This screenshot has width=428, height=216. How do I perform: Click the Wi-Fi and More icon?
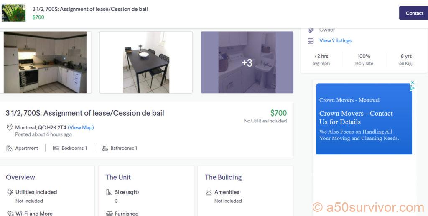pos(10,214)
